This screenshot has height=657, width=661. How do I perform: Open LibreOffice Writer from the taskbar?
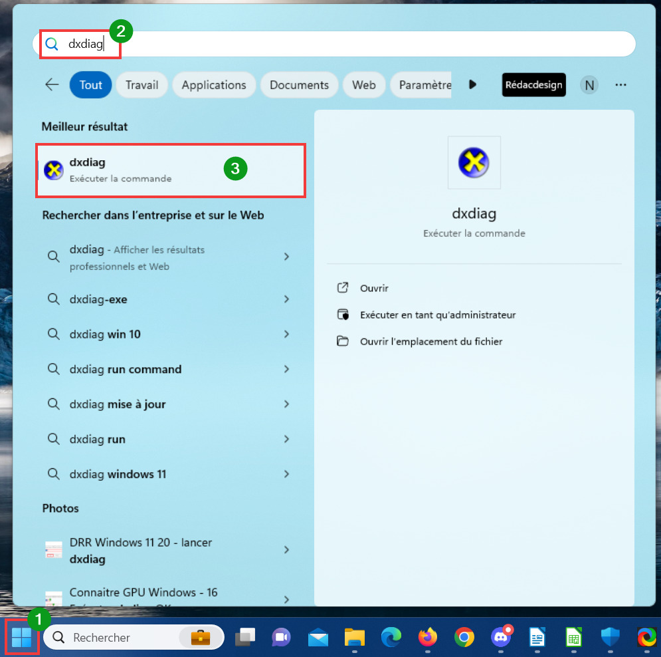coord(537,637)
